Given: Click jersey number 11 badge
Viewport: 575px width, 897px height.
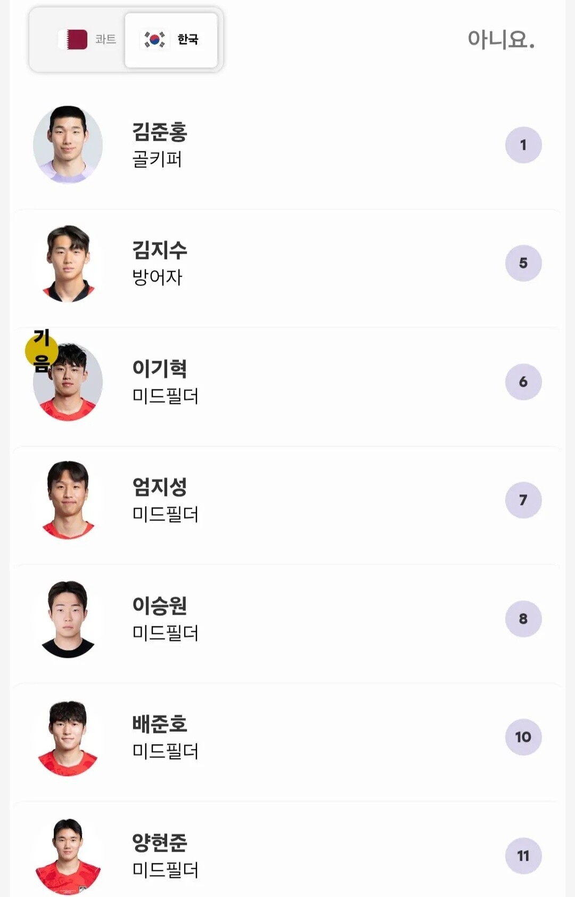Looking at the screenshot, I should tap(523, 856).
